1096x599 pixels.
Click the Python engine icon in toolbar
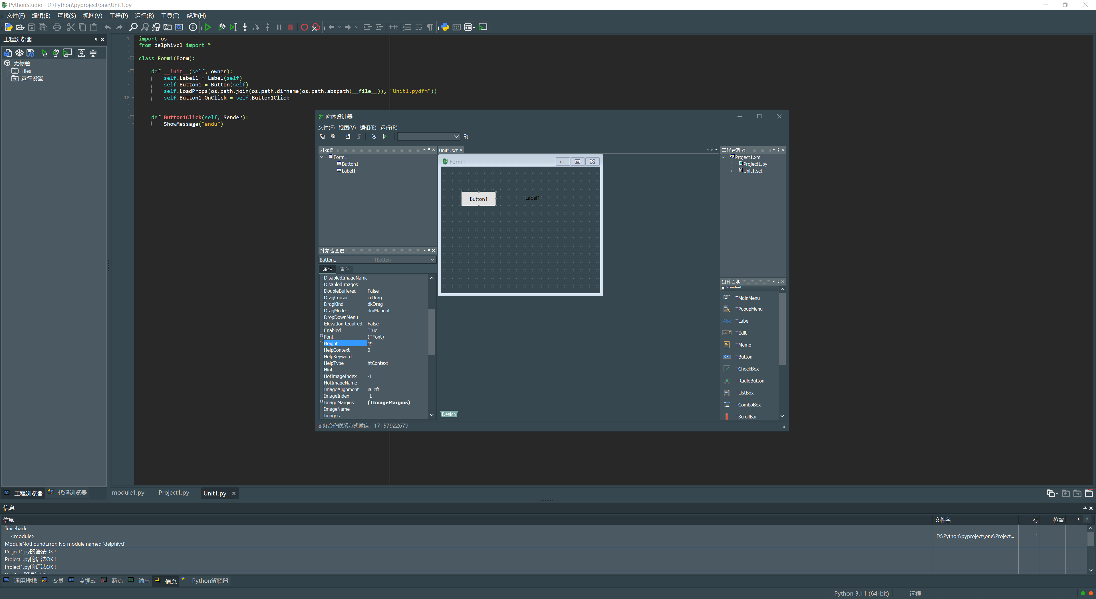[x=445, y=27]
